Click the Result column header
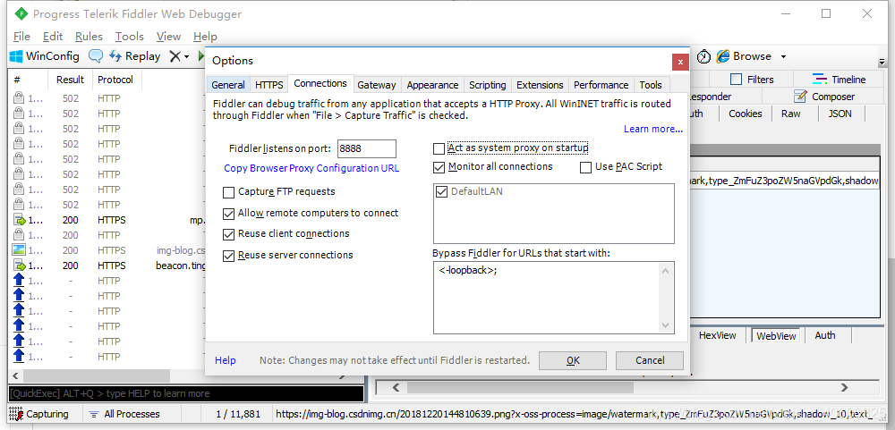The width and height of the screenshot is (895, 430). point(70,80)
